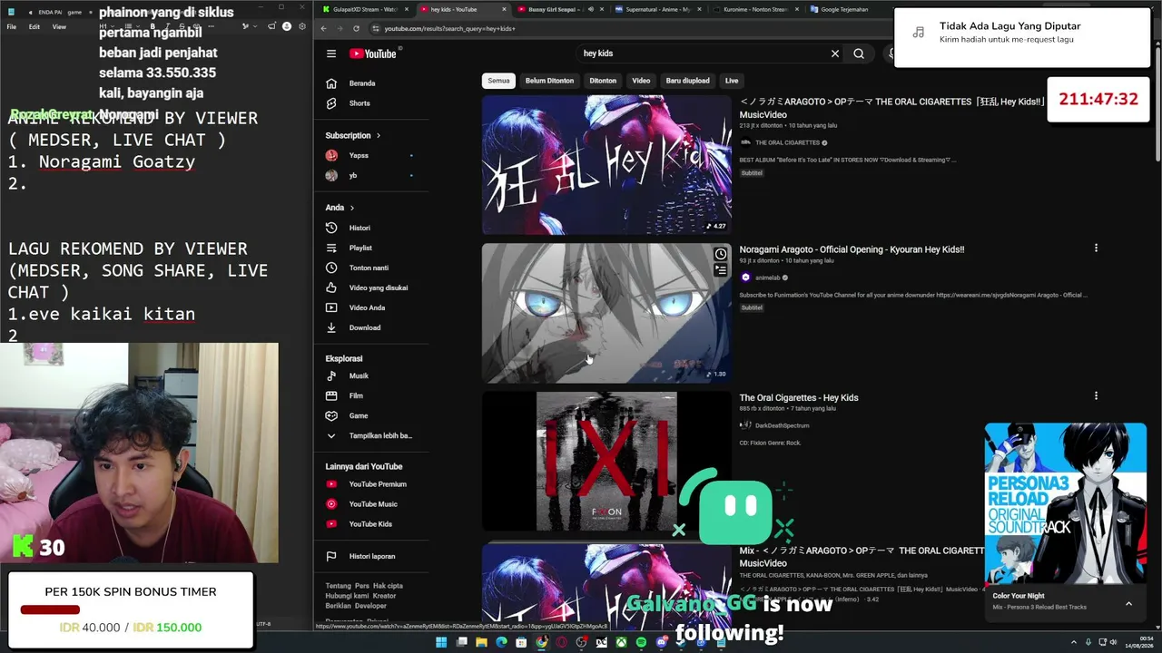
Task: Open Xbox app from the taskbar
Action: point(621,642)
